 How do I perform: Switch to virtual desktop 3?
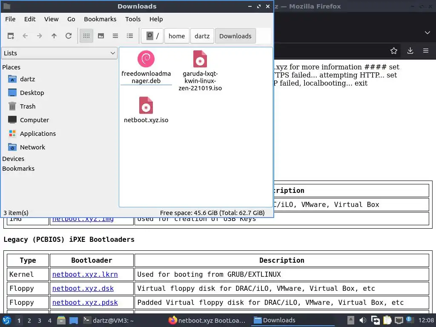click(x=40, y=321)
